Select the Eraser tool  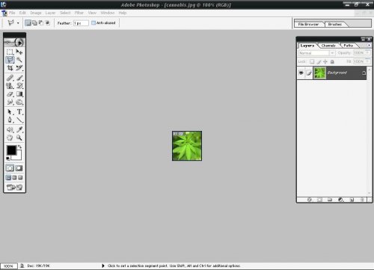click(x=10, y=94)
